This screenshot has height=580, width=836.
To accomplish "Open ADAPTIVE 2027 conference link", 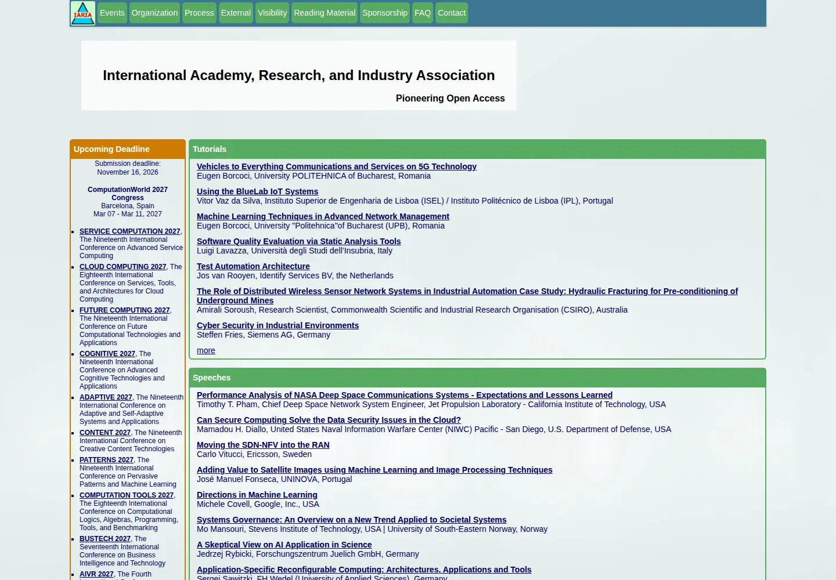I will click(106, 397).
